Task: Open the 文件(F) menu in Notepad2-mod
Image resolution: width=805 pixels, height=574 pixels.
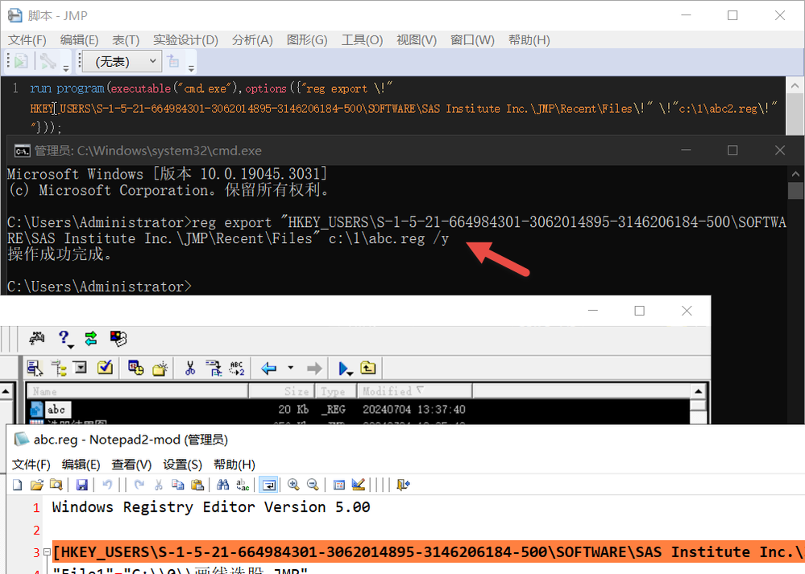Action: point(31,465)
